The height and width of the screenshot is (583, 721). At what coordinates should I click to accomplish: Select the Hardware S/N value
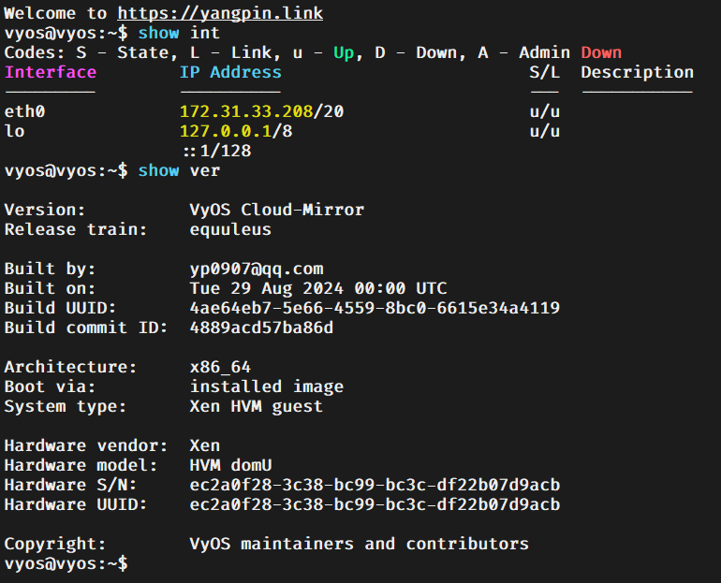(375, 485)
